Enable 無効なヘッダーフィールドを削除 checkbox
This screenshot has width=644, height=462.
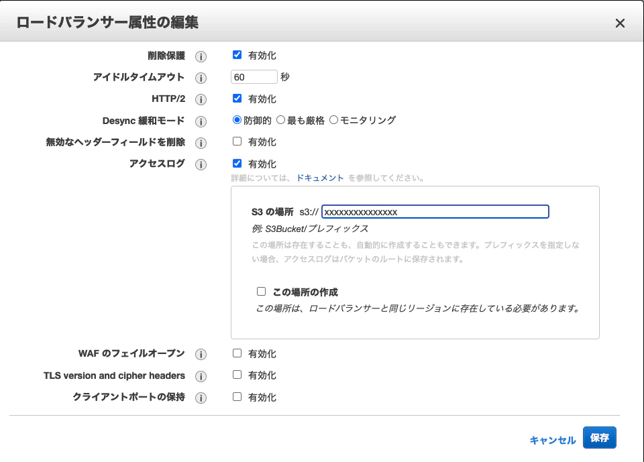[x=237, y=141]
